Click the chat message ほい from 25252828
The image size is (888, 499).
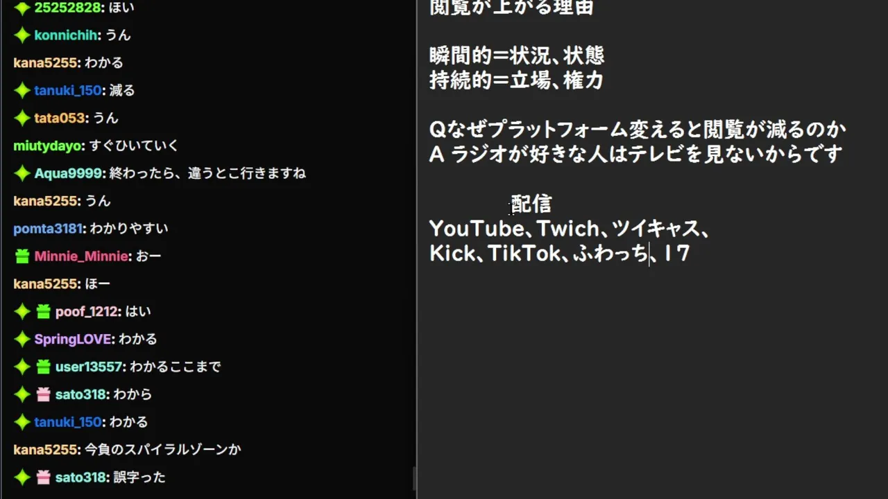120,8
